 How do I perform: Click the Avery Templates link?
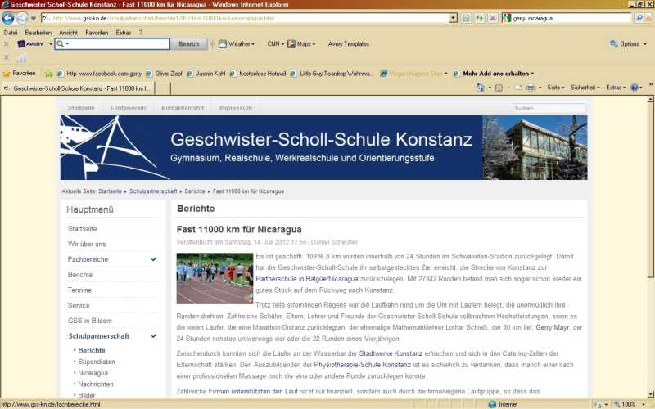[x=349, y=44]
